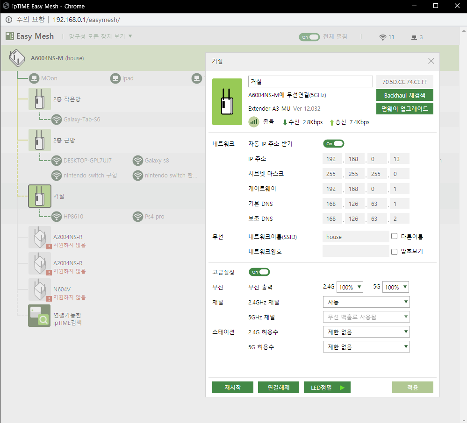
Task: Click the first A2004NS-R unsupported device icon
Action: click(x=40, y=237)
